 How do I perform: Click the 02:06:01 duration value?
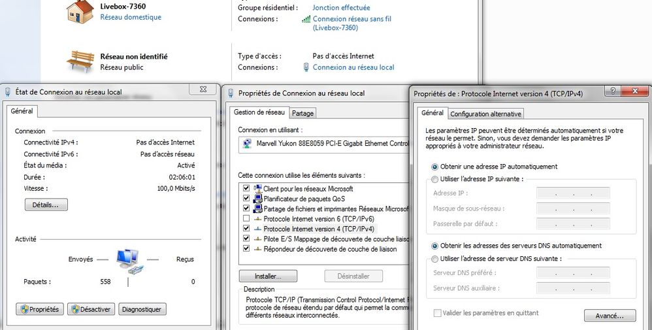[x=182, y=177]
